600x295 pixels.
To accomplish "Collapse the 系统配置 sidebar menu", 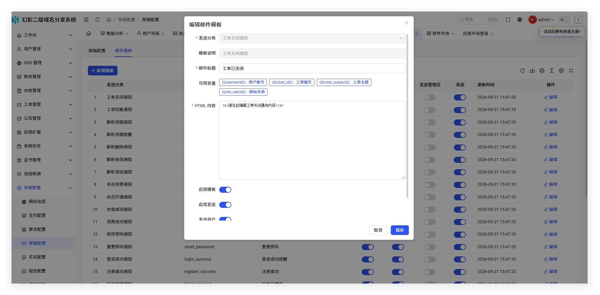I will pos(44,188).
